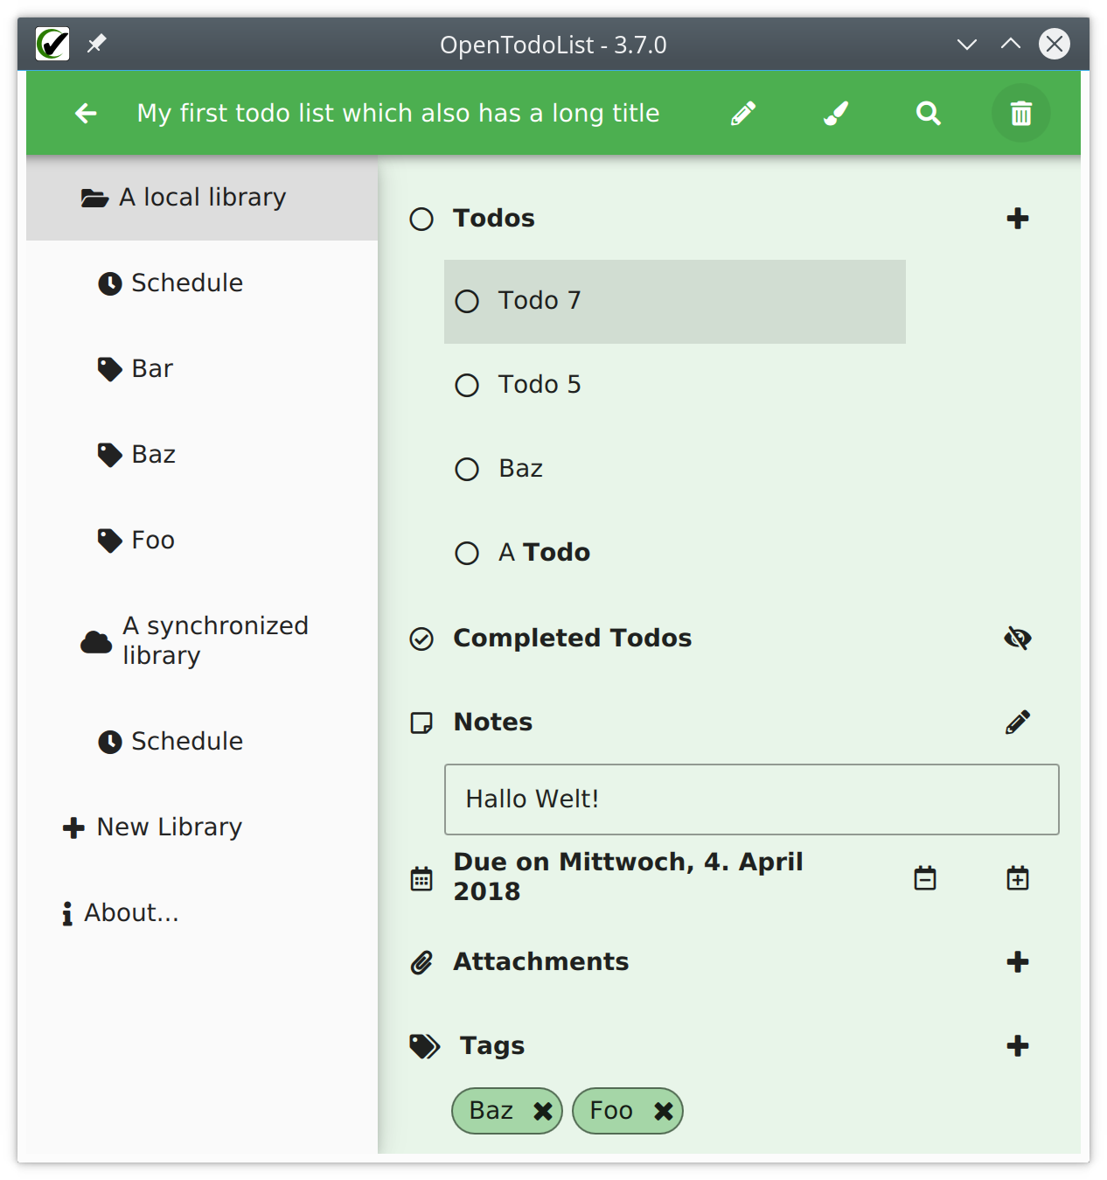Image resolution: width=1107 pixels, height=1180 pixels.
Task: Open the Bar tag in the sidebar
Action: click(202, 369)
